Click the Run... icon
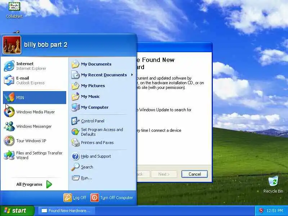 [75, 178]
